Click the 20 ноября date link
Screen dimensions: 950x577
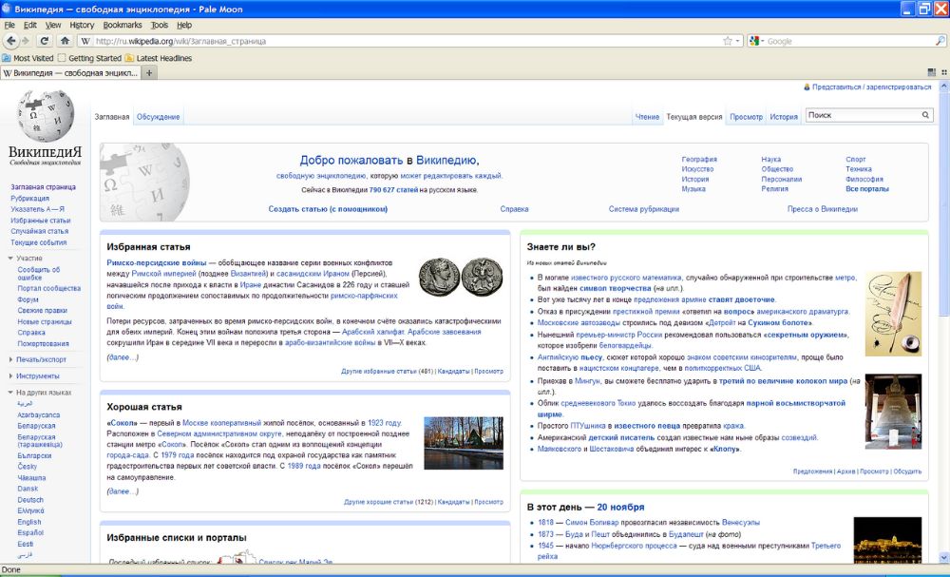[x=620, y=508]
